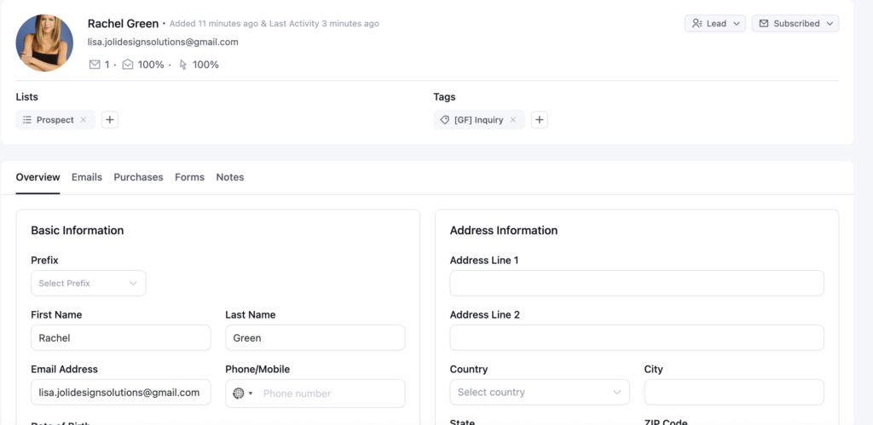Click the Email Address input field
The image size is (873, 425).
point(121,392)
